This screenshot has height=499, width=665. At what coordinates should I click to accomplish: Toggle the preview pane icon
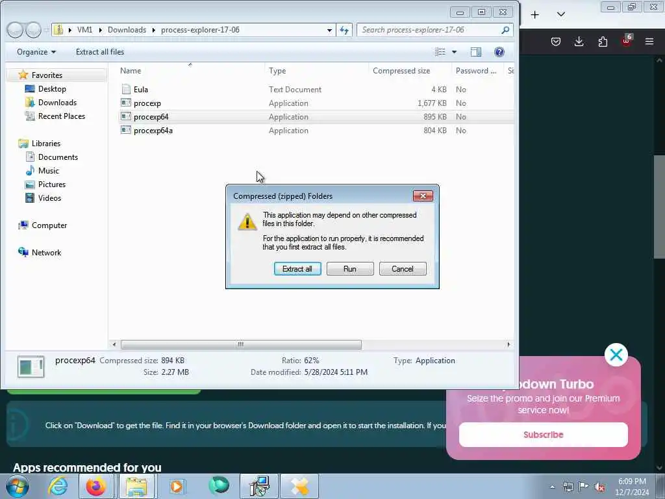coord(476,52)
